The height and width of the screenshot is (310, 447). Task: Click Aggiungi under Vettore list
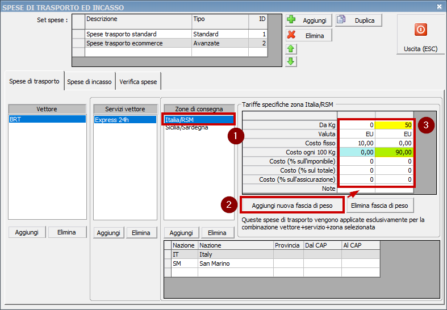click(x=27, y=232)
